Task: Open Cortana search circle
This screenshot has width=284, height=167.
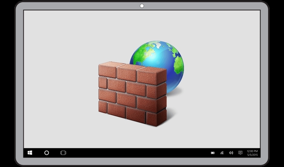Action: pos(47,153)
